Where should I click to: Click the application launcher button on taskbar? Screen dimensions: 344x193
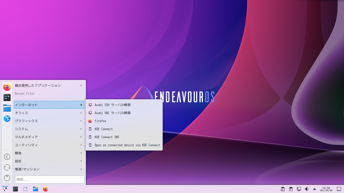click(x=5, y=189)
